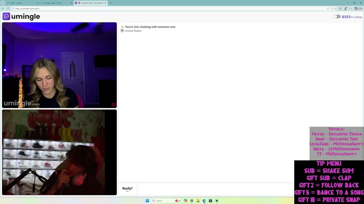This screenshot has width=364, height=204.
Task: Focus the chat message input field
Action: (216, 189)
